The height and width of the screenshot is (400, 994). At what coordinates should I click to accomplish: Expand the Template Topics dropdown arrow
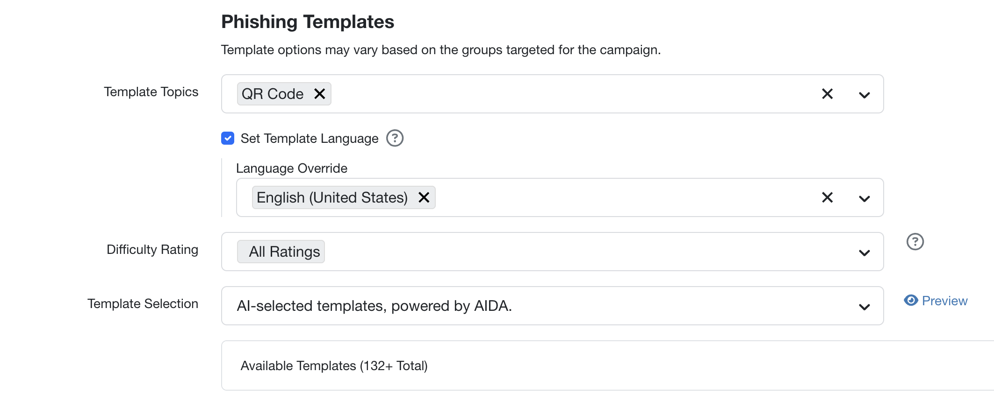tap(864, 95)
